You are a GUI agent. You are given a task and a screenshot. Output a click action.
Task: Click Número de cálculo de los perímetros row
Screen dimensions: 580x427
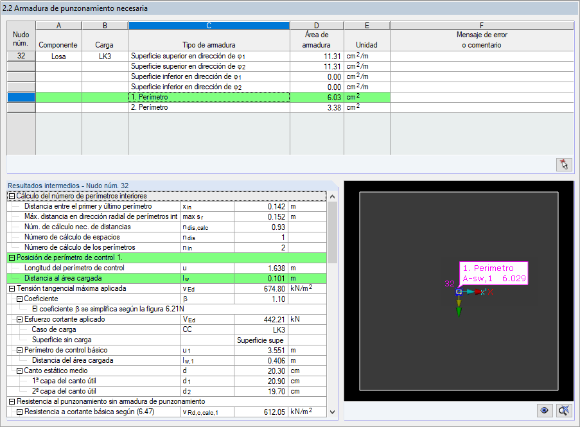pos(166,247)
